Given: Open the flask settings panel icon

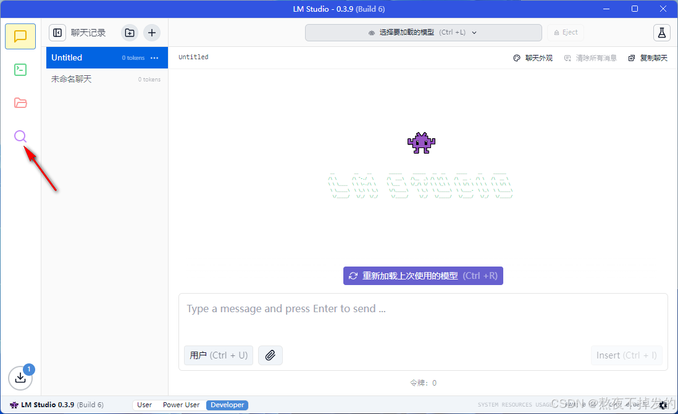Looking at the screenshot, I should tap(661, 33).
